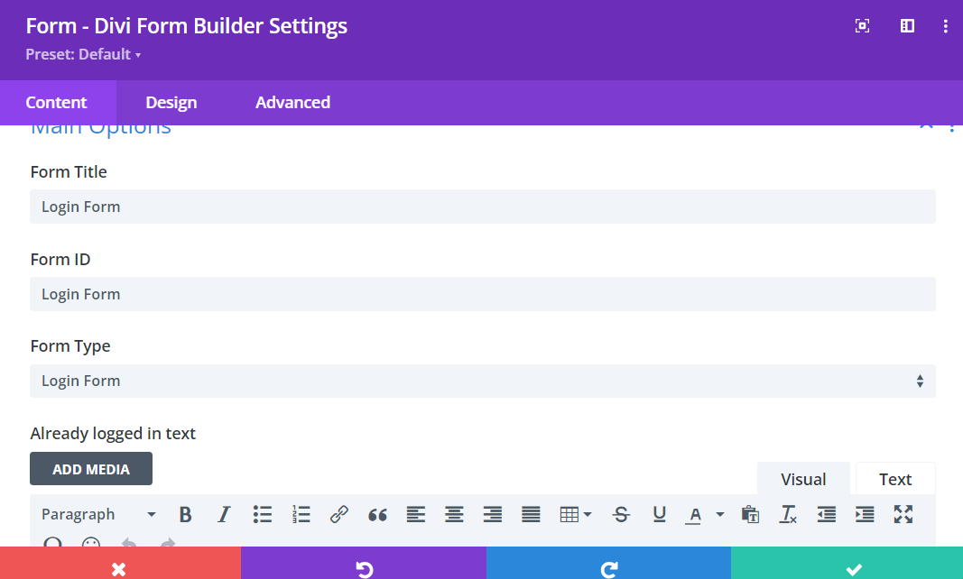
Task: Open the Form Type selector
Action: (x=483, y=380)
